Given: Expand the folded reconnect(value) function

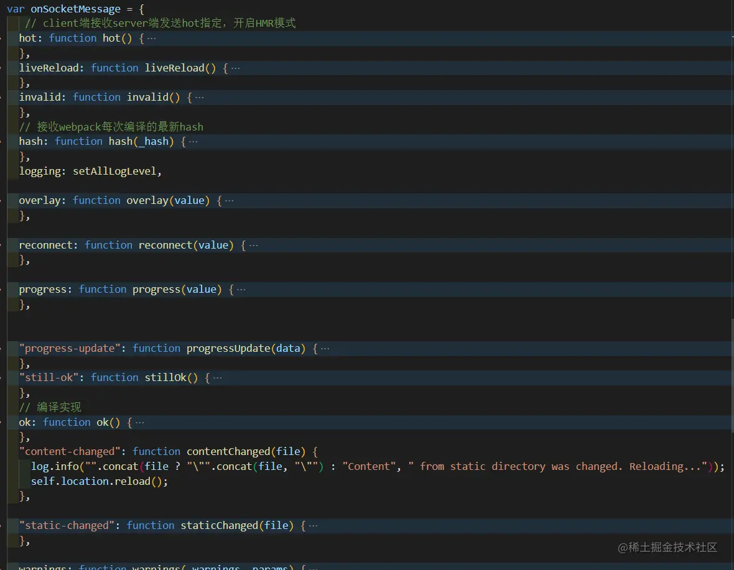Looking at the screenshot, I should click(253, 246).
